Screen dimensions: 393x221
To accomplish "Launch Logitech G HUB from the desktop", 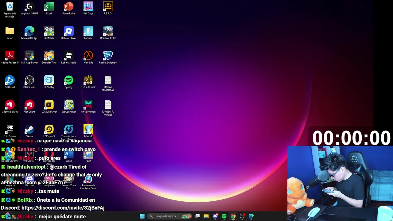I will (29, 9).
